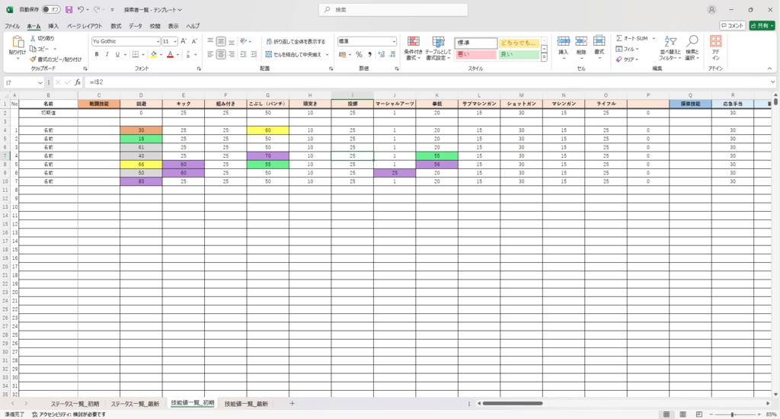Toggle center horizontal alignment
Screen dimensions: 780x419
click(x=221, y=54)
